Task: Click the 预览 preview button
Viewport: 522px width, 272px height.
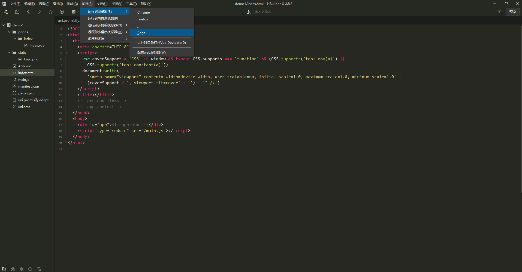Action: pos(513,12)
